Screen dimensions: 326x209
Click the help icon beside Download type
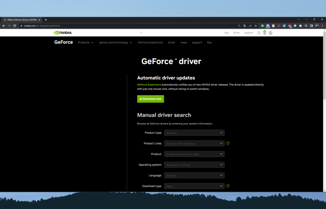(228, 186)
